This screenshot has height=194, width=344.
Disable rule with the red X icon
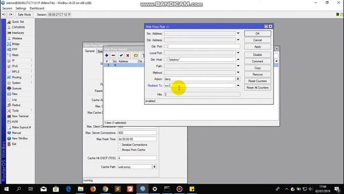coord(128,56)
